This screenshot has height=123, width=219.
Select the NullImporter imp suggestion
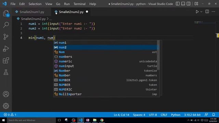pos(105,94)
